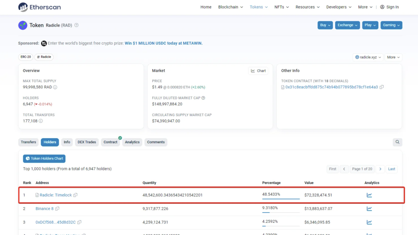The width and height of the screenshot is (418, 235).
Task: Open the Buy dropdown
Action: coord(325,25)
